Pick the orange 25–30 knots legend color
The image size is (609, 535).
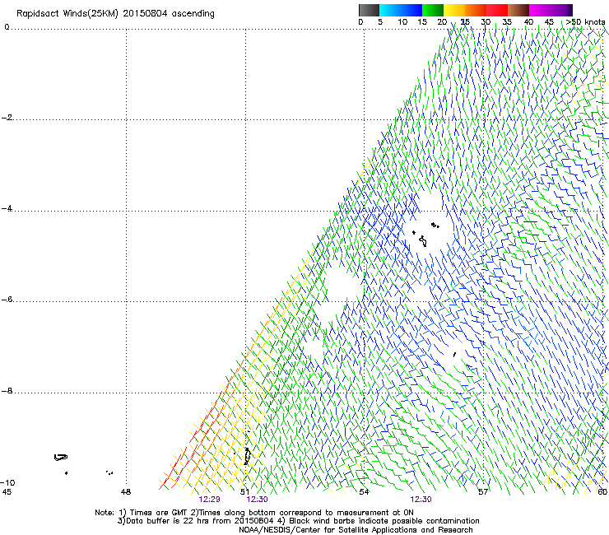[x=476, y=10]
